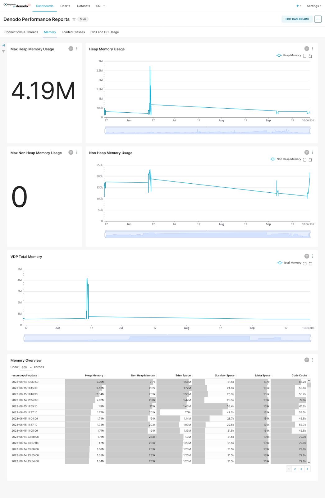
Task: Click table scrollbar down arrow
Action: [x=309, y=462]
